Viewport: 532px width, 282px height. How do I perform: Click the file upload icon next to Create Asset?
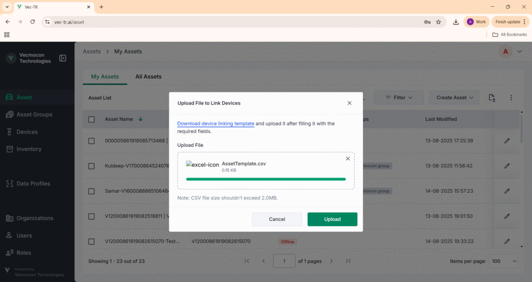click(x=492, y=97)
